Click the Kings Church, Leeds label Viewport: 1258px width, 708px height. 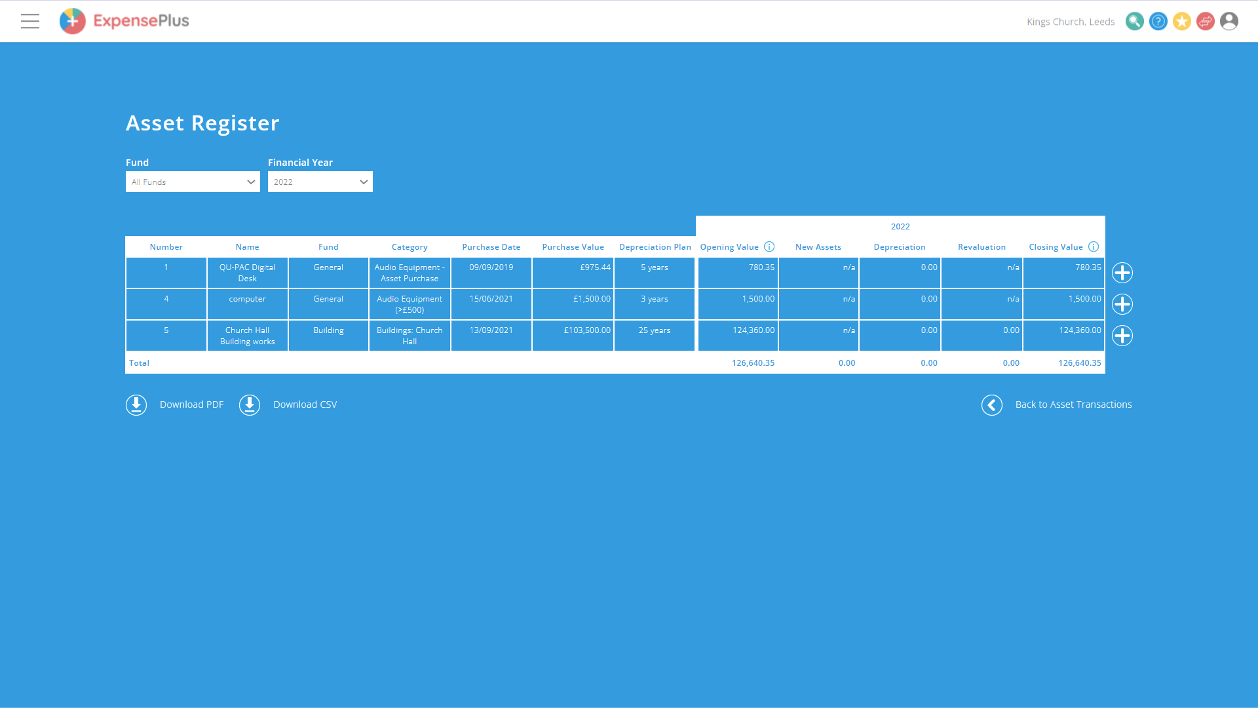click(1071, 21)
